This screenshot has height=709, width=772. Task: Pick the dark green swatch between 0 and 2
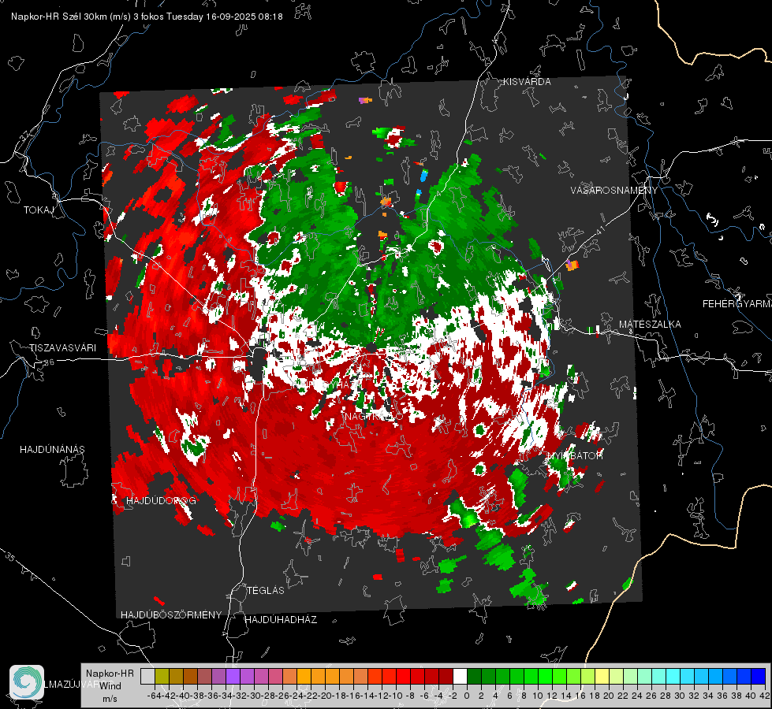474,676
